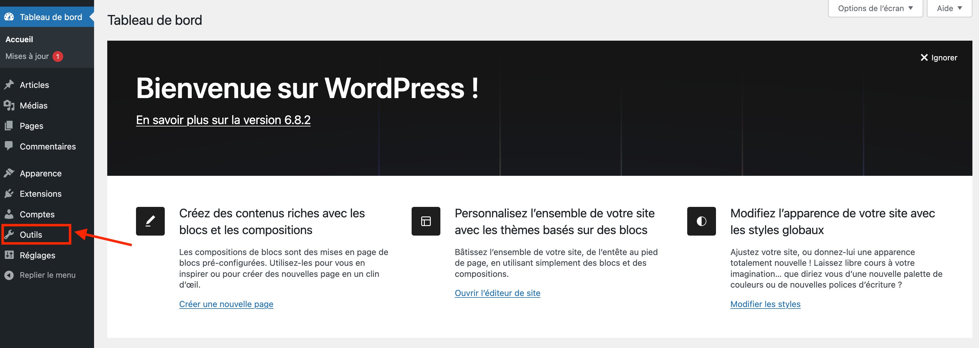Follow the Ouvrir l'éditeur de site link

[497, 293]
